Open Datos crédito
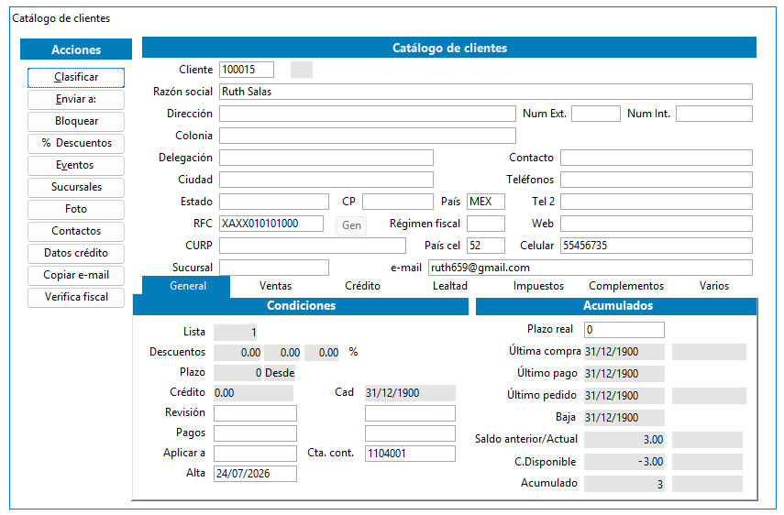 tap(76, 253)
